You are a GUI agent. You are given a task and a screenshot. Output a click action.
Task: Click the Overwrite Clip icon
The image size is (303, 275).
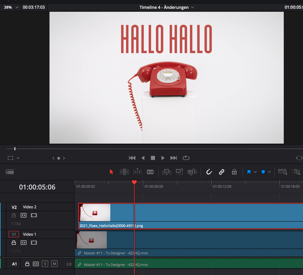179,172
